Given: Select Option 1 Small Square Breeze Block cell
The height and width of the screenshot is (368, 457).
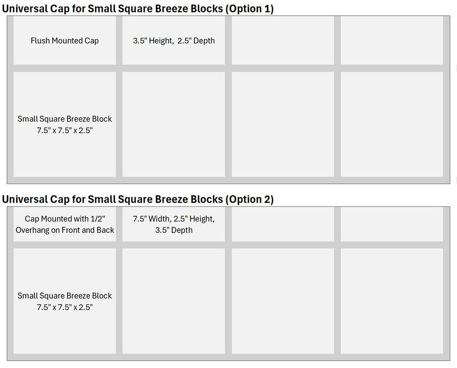Looking at the screenshot, I should tap(65, 125).
